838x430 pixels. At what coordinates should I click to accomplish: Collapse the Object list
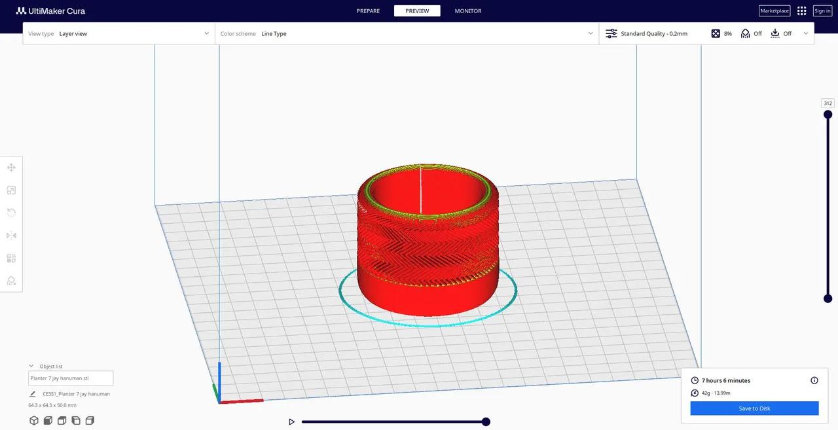pos(31,367)
